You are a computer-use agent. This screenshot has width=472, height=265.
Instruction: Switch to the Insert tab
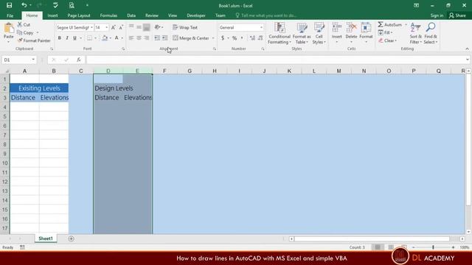(x=52, y=15)
